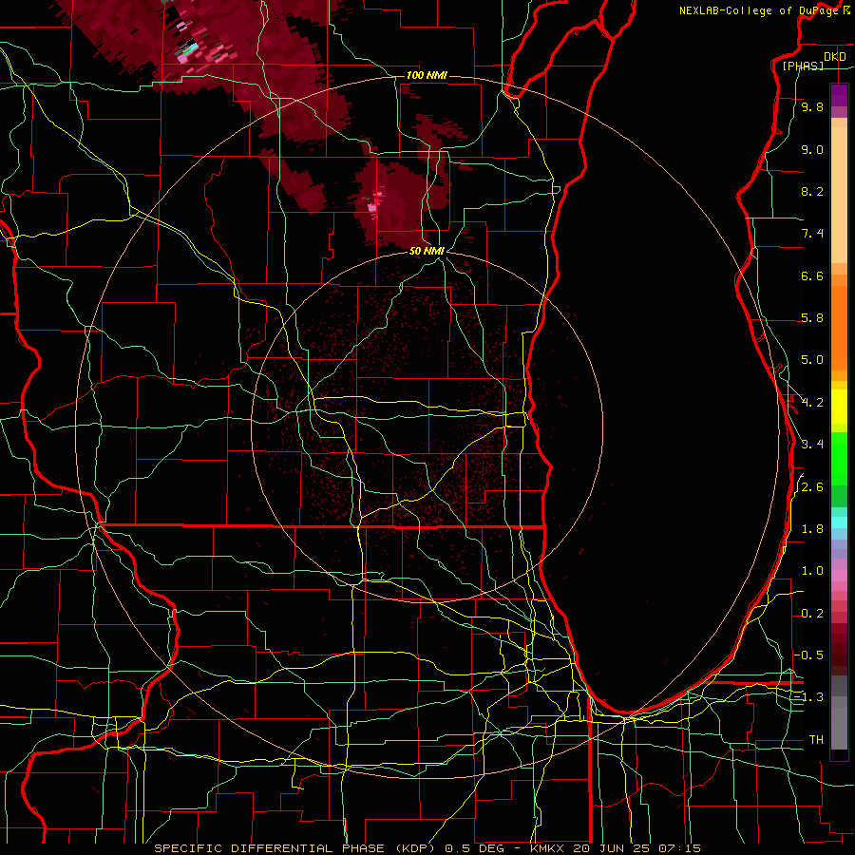Screen dimensions: 855x855
Task: Click the 6.6 scale label
Action: [812, 275]
